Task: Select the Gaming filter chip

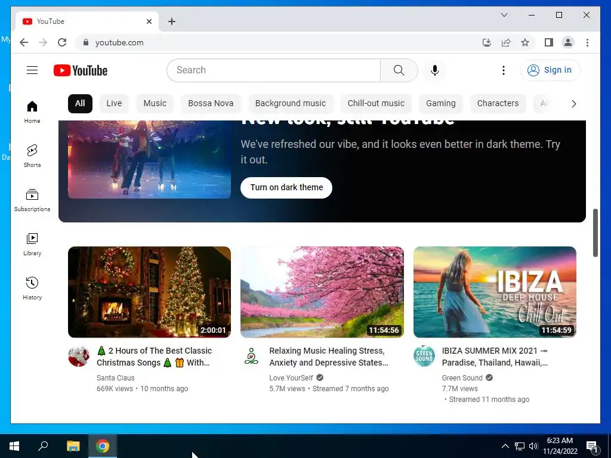Action: click(441, 104)
